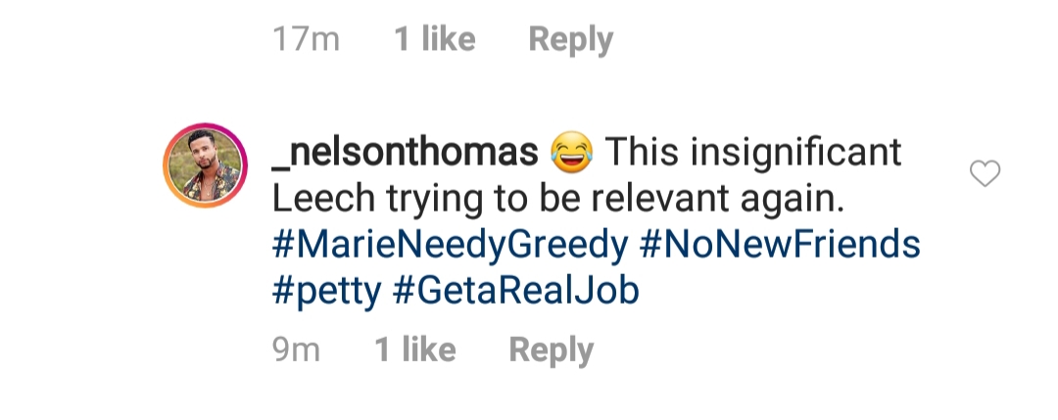
Task: Tap the _nelsonthomas username
Action: [x=406, y=152]
